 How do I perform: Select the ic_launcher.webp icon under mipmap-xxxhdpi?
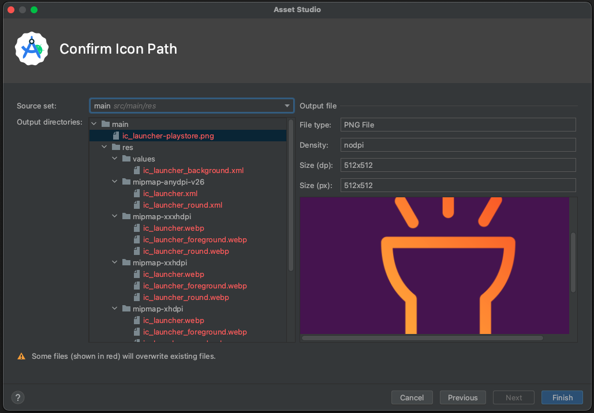(x=136, y=228)
